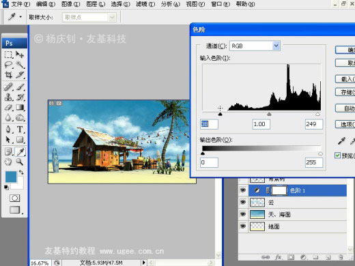Hide the 云 layer
Viewport: 355px width, 266px height.
point(243,202)
